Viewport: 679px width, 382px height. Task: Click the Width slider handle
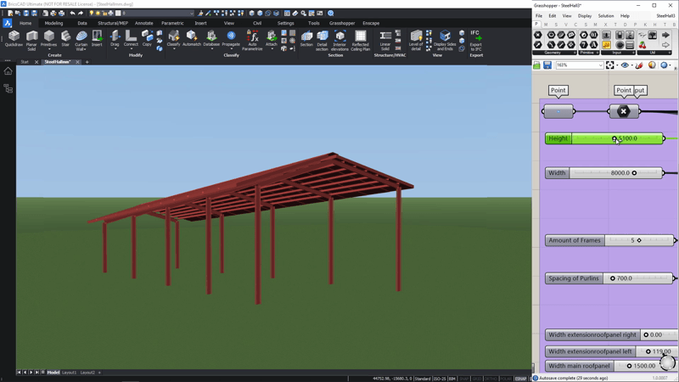[634, 173]
